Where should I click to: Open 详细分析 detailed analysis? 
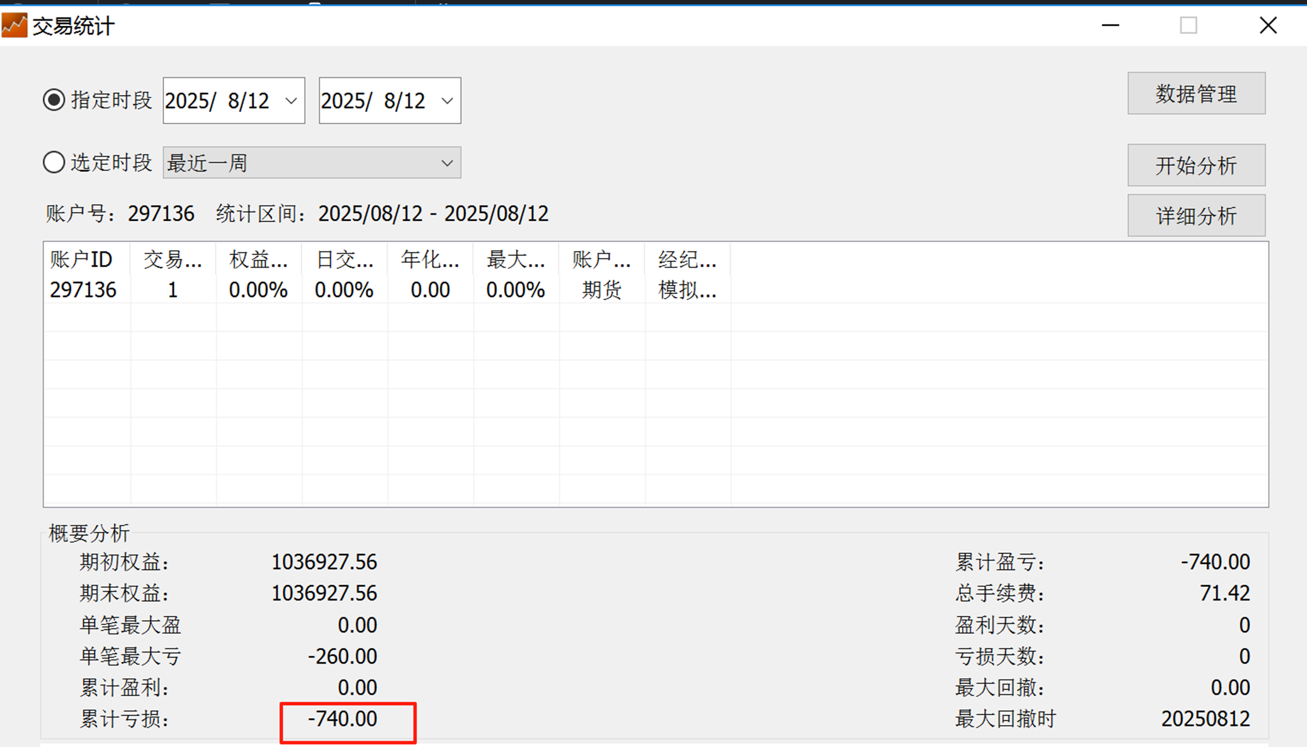point(1196,215)
